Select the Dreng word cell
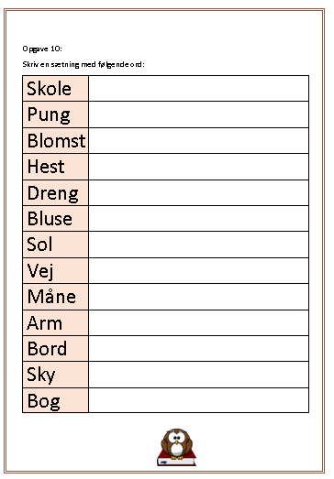 (55, 192)
